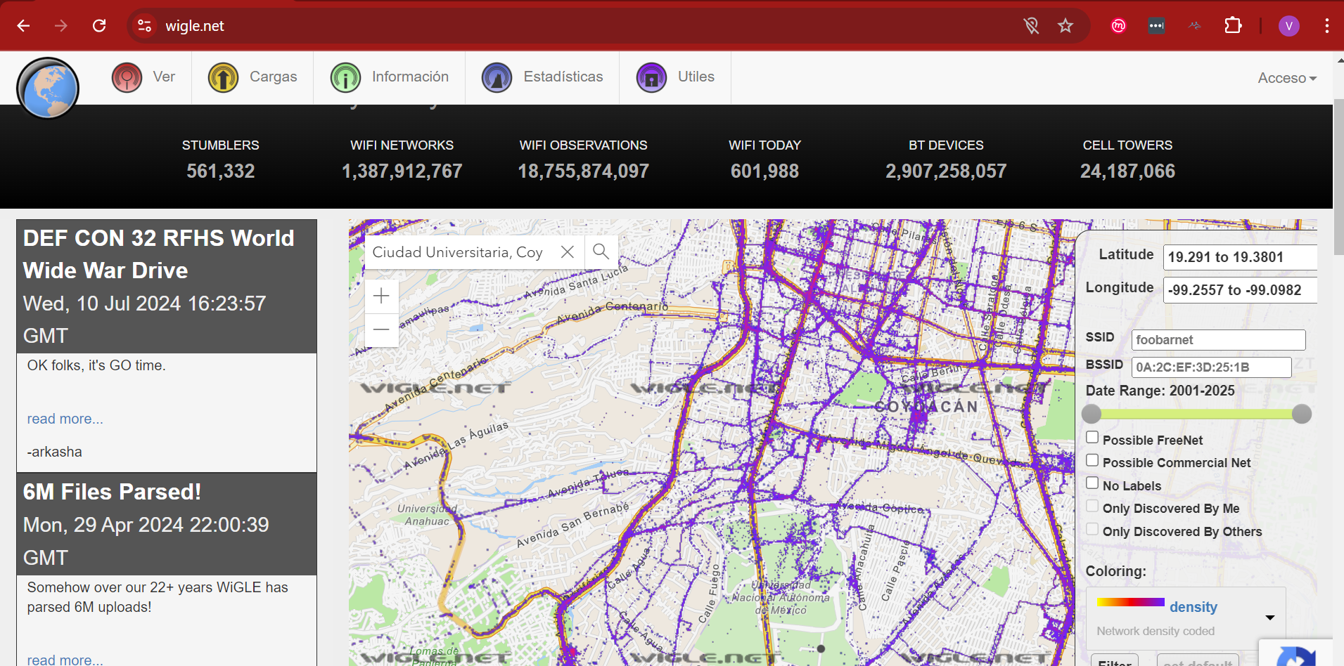This screenshot has width=1344, height=666.
Task: Expand the Acceso dropdown menu
Action: click(x=1286, y=78)
